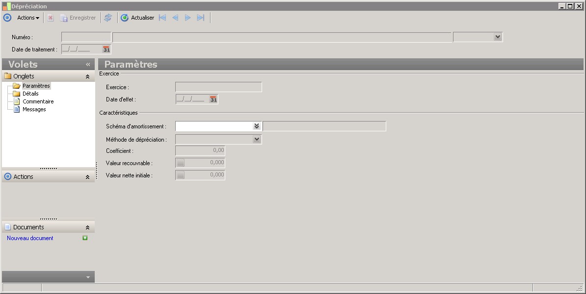586x294 pixels.
Task: Click the double-arrow sync icon in toolbar
Action: [x=108, y=18]
